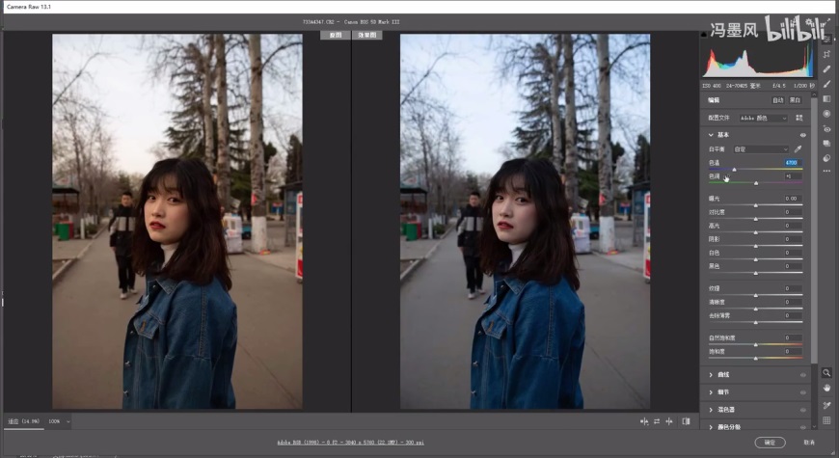Toggle to default settings view icon

coord(686,421)
